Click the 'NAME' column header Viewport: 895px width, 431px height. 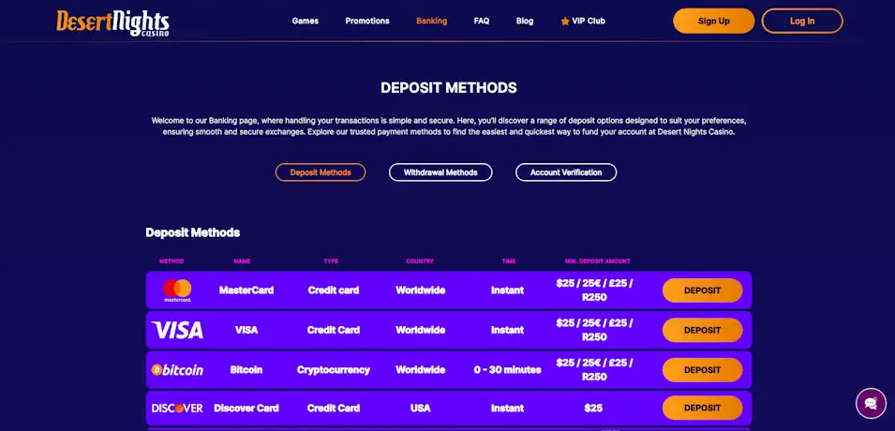tap(242, 261)
